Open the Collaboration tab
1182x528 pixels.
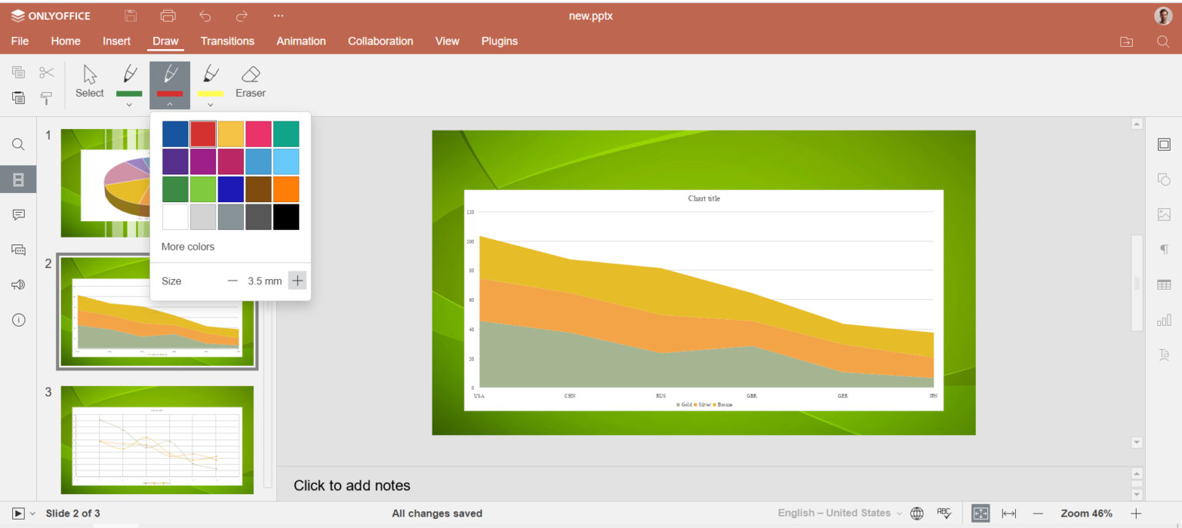(x=380, y=41)
